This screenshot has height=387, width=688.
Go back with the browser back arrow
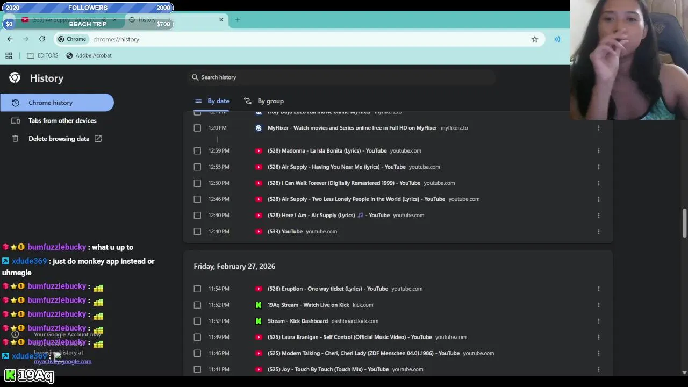10,39
